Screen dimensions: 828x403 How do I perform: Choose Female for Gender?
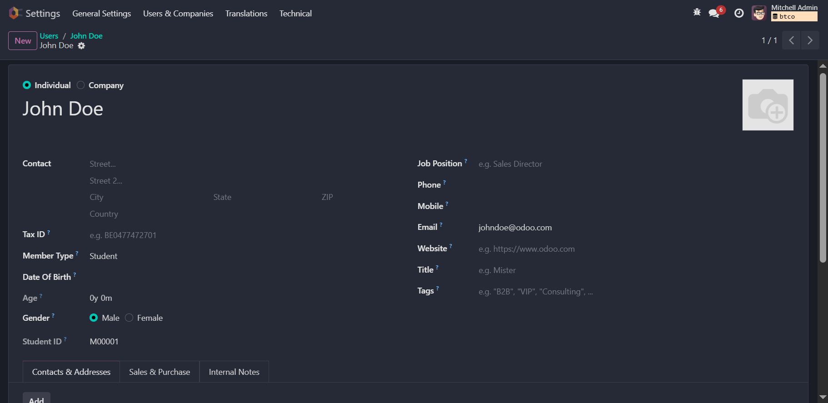130,318
